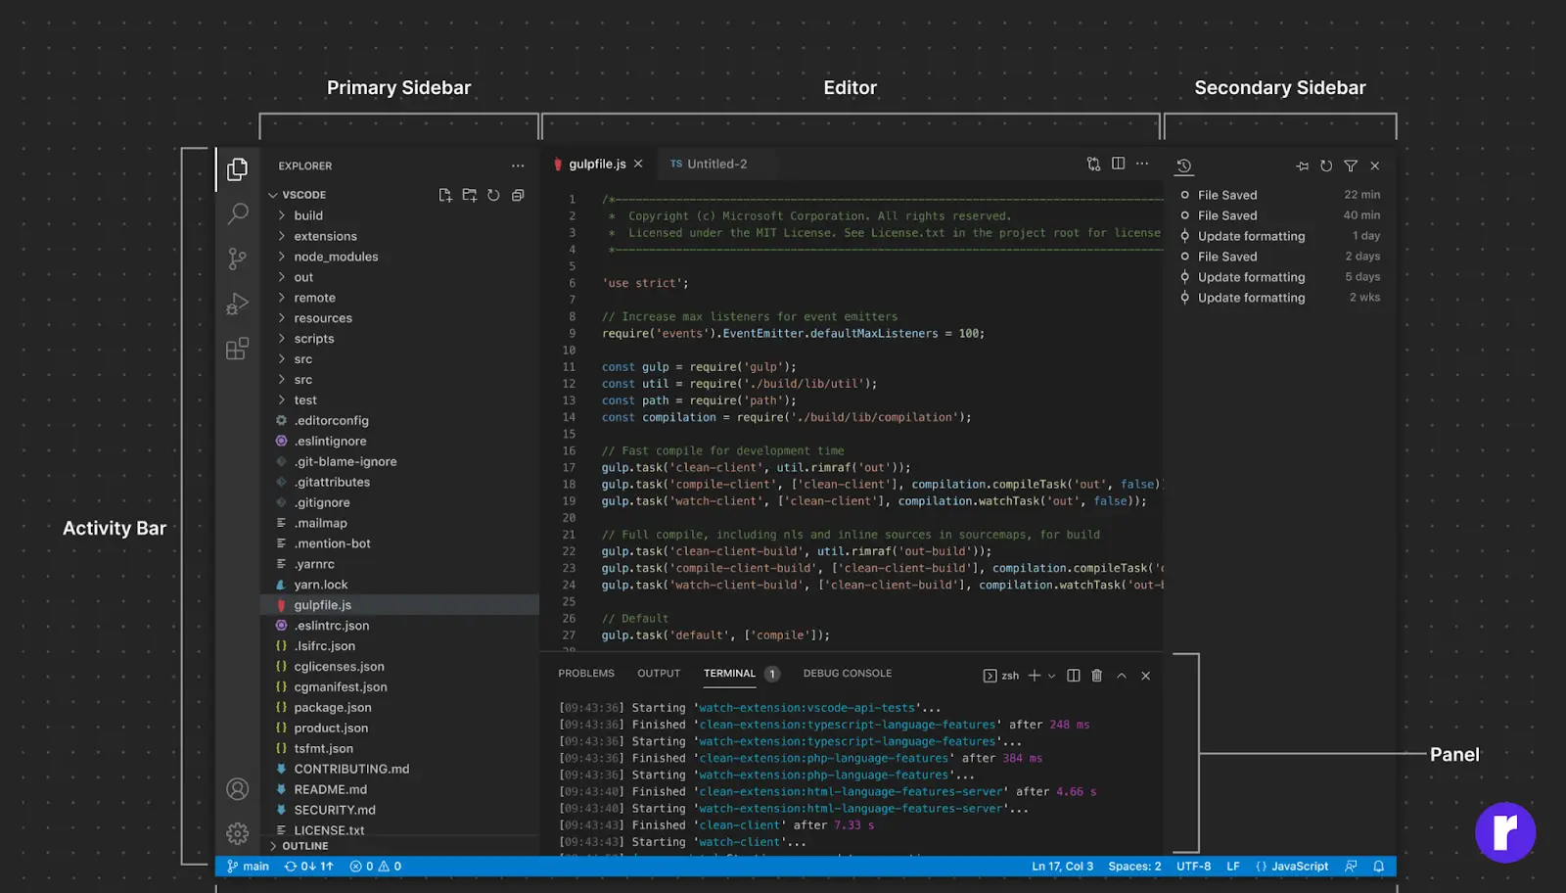Select the zsh terminal shell label
The height and width of the screenshot is (893, 1566).
coord(1001,676)
